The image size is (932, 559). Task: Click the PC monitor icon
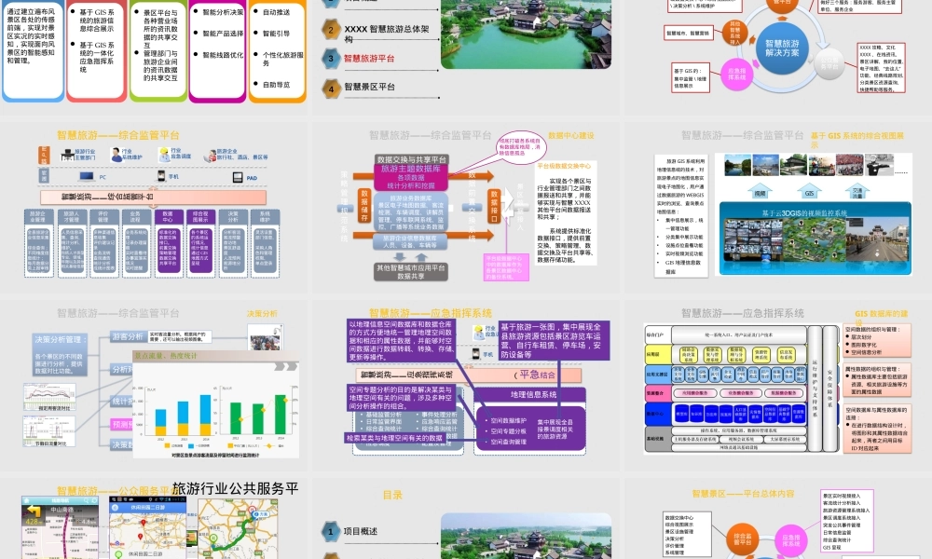click(87, 176)
